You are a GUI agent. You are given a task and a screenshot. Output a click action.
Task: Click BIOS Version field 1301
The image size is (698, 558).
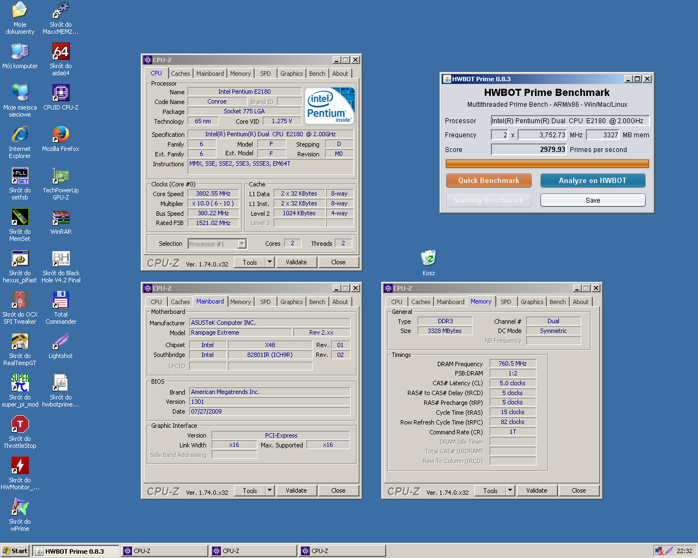[x=269, y=402]
